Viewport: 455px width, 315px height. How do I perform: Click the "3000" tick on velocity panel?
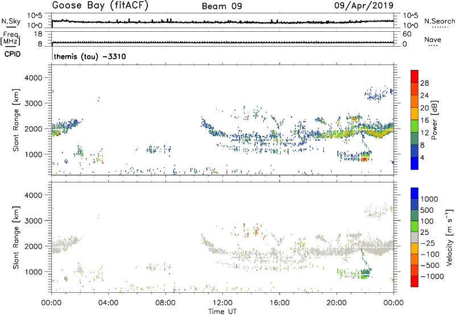(x=33, y=221)
